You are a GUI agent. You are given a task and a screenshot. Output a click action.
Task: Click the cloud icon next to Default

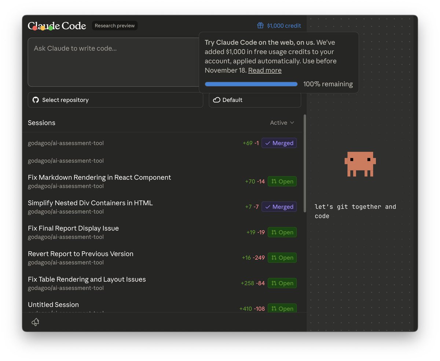click(x=217, y=100)
